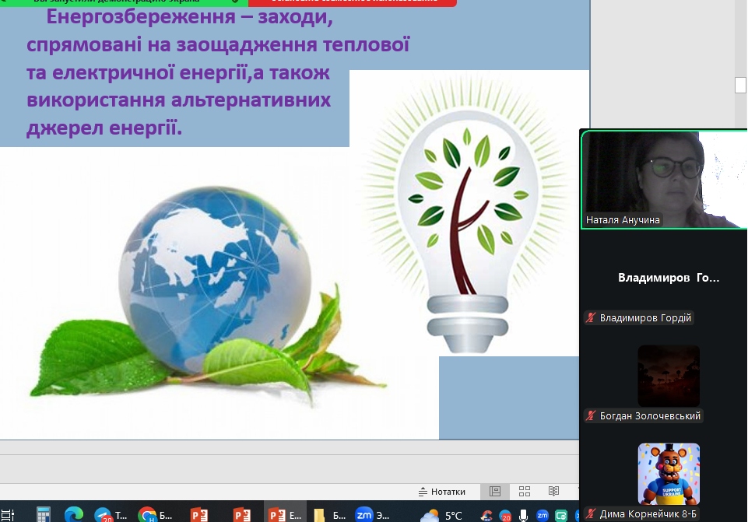Open Calculator from the taskbar

[43, 514]
